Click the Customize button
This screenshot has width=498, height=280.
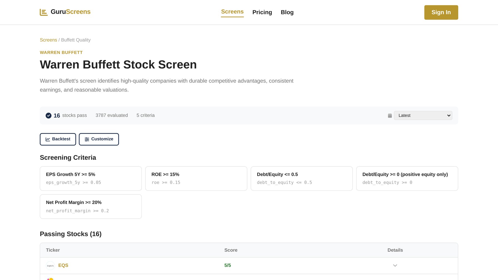(99, 139)
